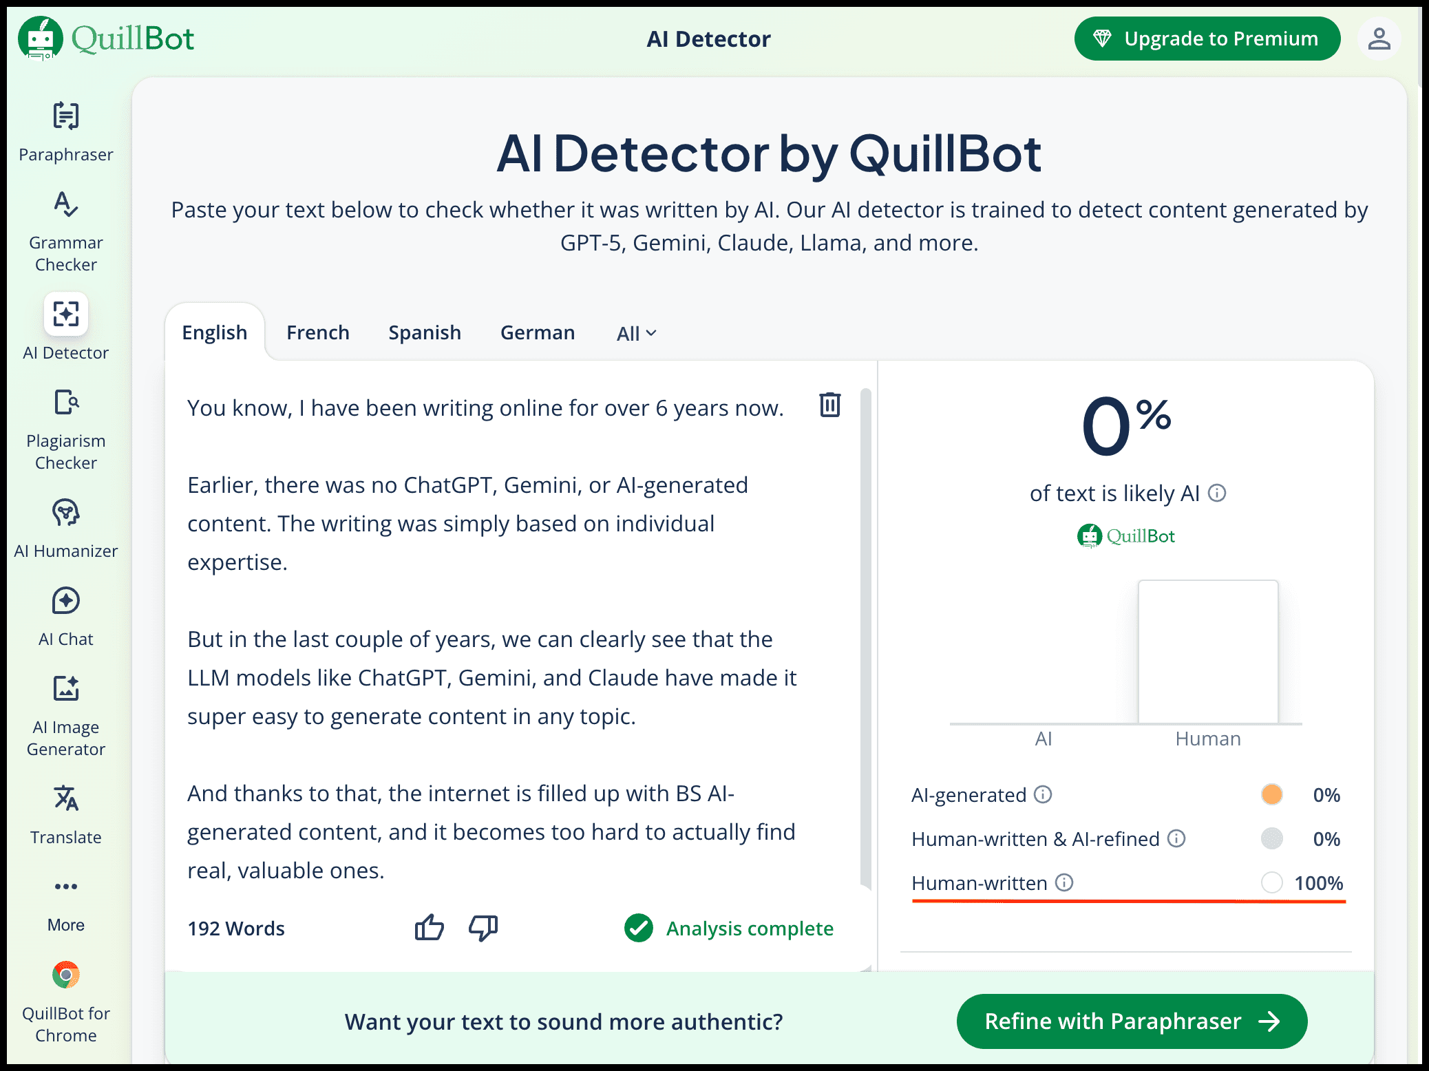
Task: Click the white Human-written color dot
Action: (x=1272, y=882)
